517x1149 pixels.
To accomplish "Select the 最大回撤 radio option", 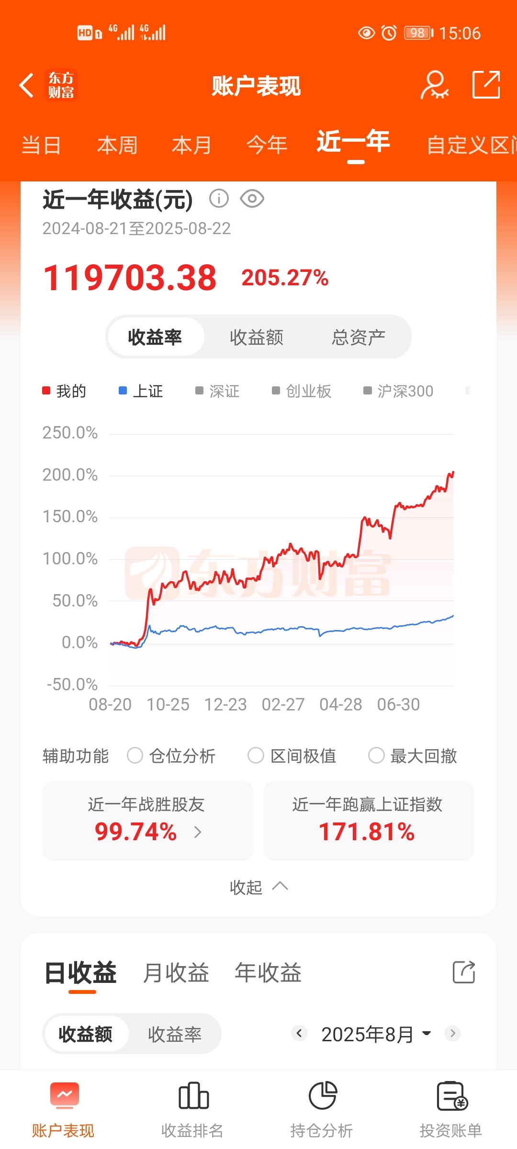I will [376, 755].
